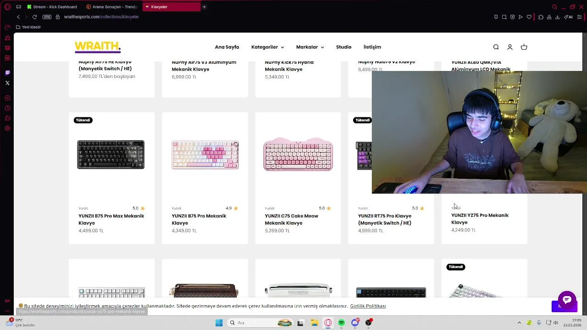
Task: Click the pin icon in browser toolbar
Action: point(496,17)
